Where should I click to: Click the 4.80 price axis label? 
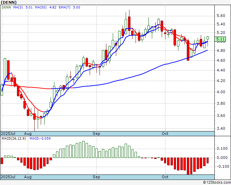click(x=221, y=50)
